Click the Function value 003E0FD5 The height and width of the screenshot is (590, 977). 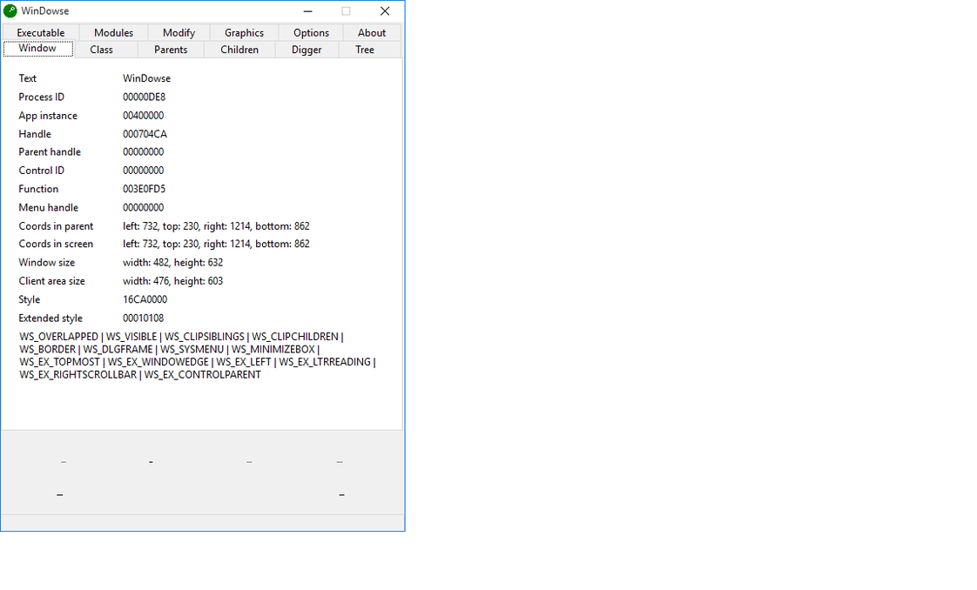[x=144, y=189]
